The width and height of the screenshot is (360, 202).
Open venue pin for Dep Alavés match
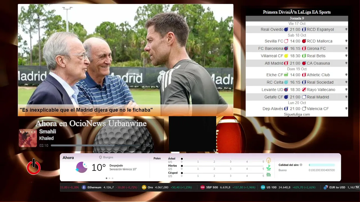pos(346,109)
